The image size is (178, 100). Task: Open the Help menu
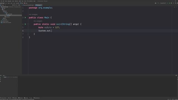click(x=34, y=1)
